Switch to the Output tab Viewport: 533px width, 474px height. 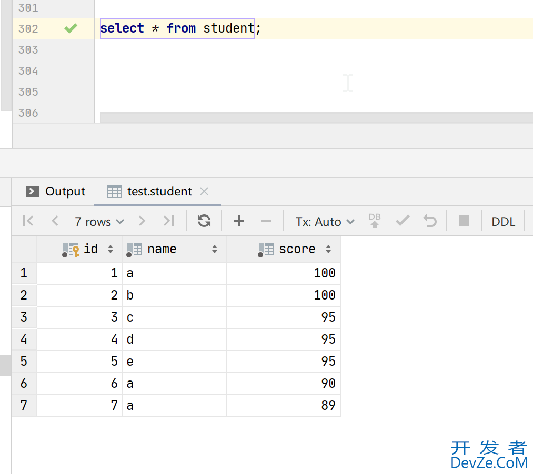(56, 192)
